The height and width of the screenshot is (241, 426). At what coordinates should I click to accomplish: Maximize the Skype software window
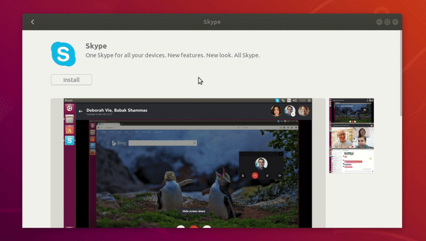click(387, 22)
